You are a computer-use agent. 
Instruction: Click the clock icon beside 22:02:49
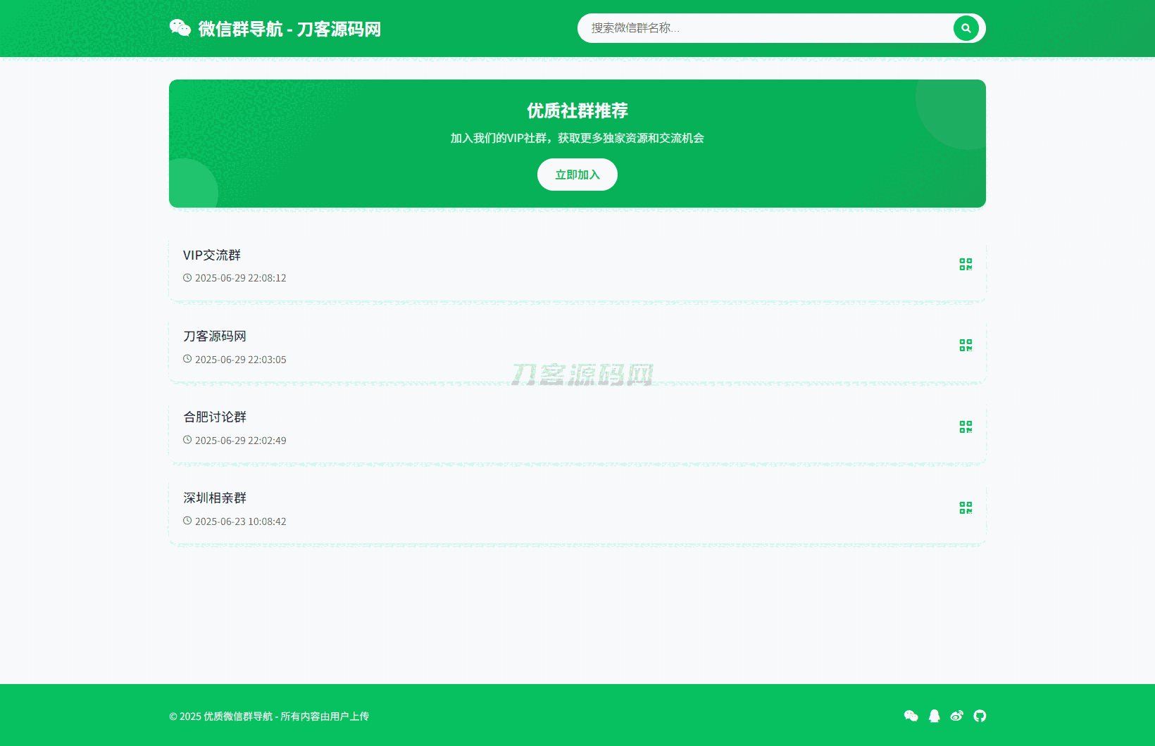[x=187, y=440]
